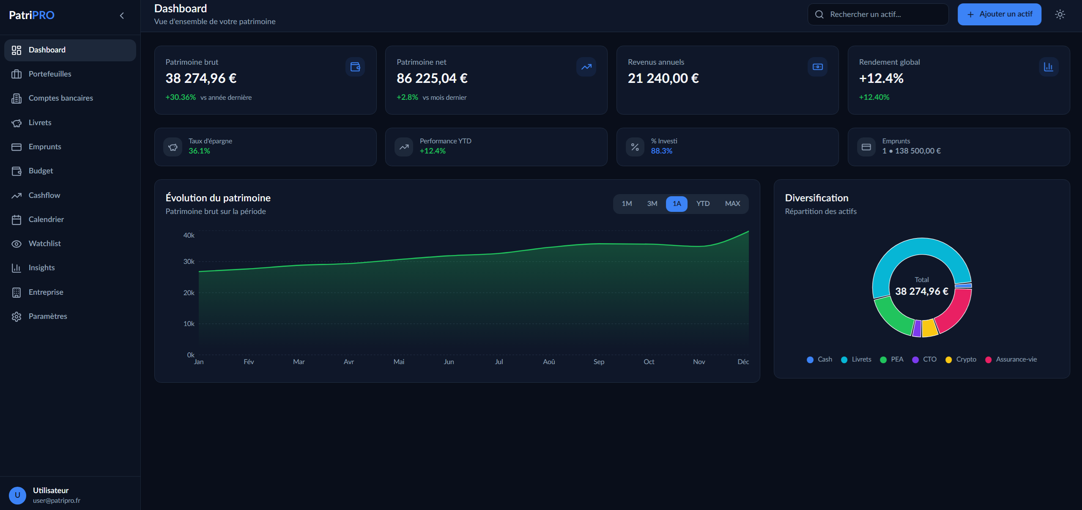Click the user@patripro.fr email text
The width and height of the screenshot is (1082, 510).
pyautogui.click(x=57, y=501)
